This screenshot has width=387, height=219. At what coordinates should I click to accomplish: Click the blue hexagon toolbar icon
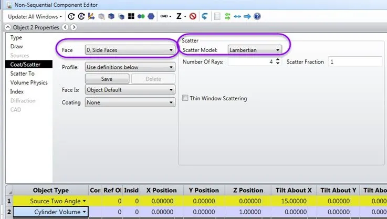(x=151, y=16)
